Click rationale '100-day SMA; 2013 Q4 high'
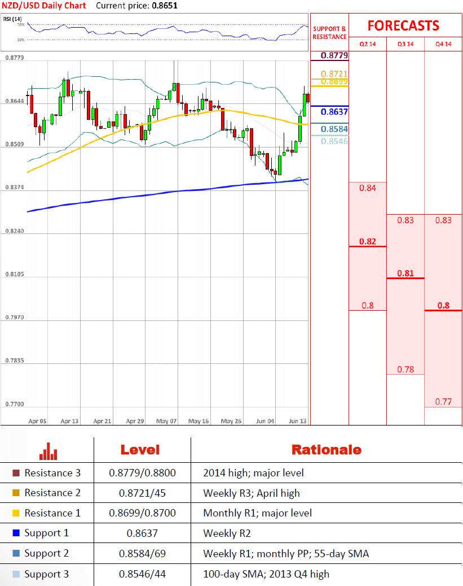The height and width of the screenshot is (586, 463). tap(266, 574)
